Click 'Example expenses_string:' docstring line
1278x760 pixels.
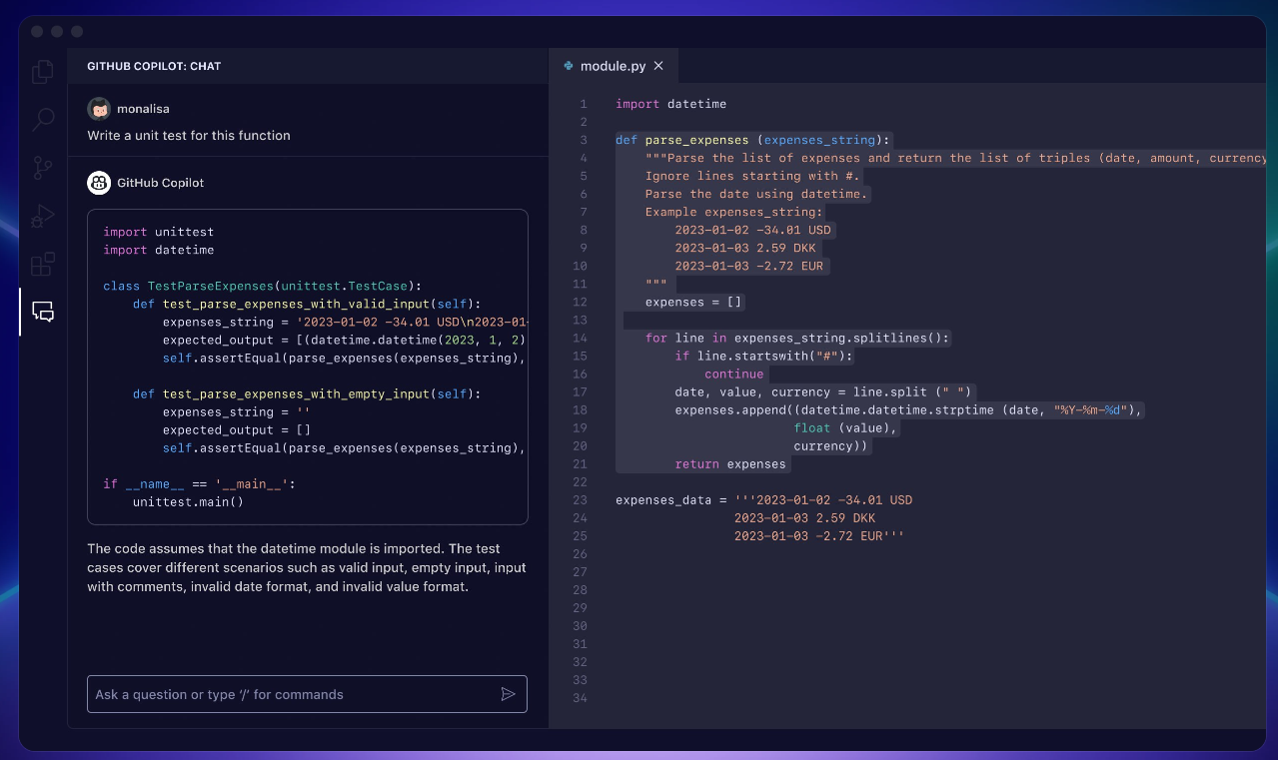tap(733, 212)
